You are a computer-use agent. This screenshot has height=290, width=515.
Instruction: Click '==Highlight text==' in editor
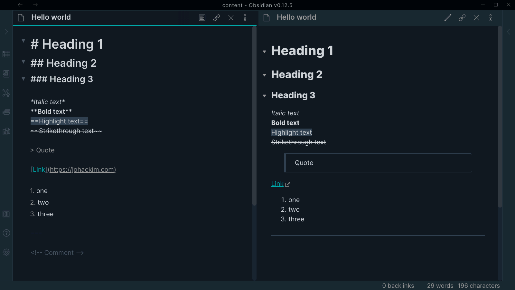pos(59,121)
